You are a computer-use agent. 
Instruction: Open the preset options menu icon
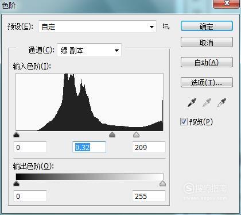[x=166, y=26]
